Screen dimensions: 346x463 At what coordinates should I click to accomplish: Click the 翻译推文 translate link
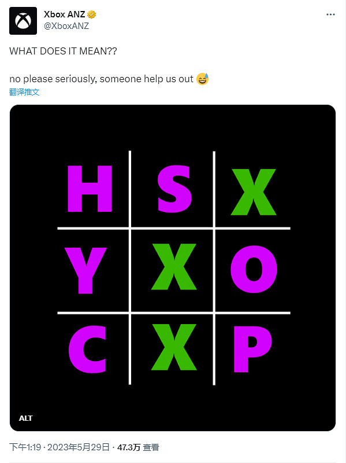24,91
